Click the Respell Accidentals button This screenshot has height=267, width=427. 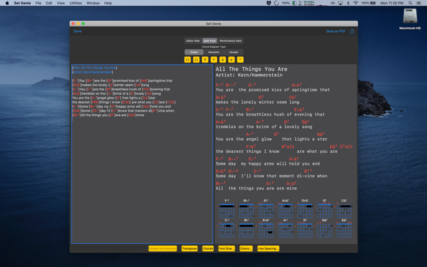pyautogui.click(x=163, y=248)
